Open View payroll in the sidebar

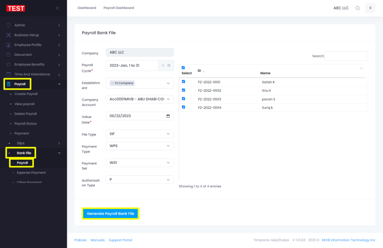point(24,104)
